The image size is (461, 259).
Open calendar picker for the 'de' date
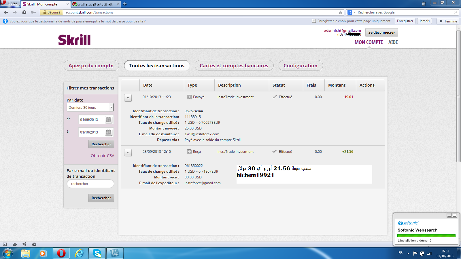[x=109, y=120]
